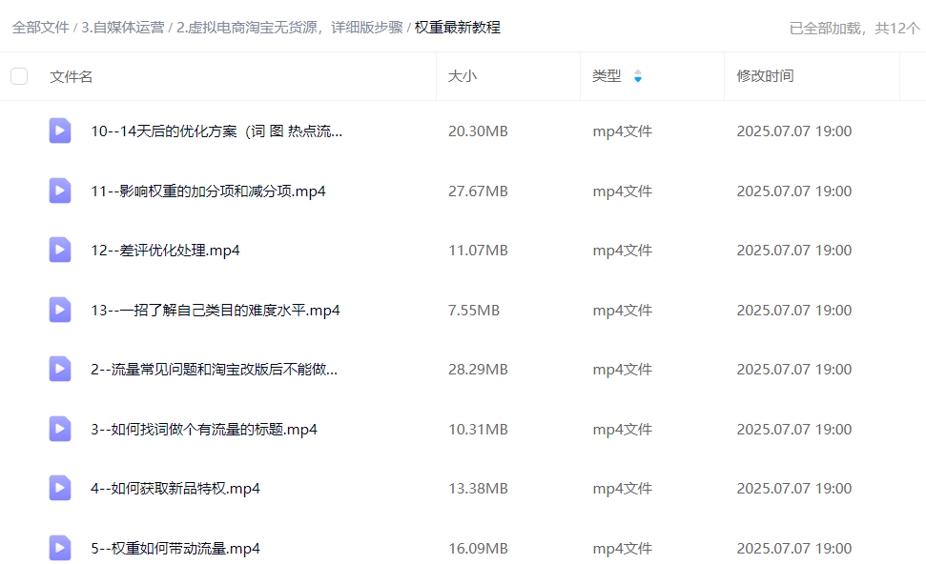
Task: Open 5--权重如何带动流量.mp4 video
Action: pyautogui.click(x=175, y=548)
